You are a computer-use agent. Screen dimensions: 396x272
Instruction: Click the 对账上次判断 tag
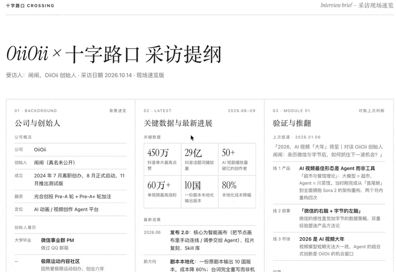[372, 110]
